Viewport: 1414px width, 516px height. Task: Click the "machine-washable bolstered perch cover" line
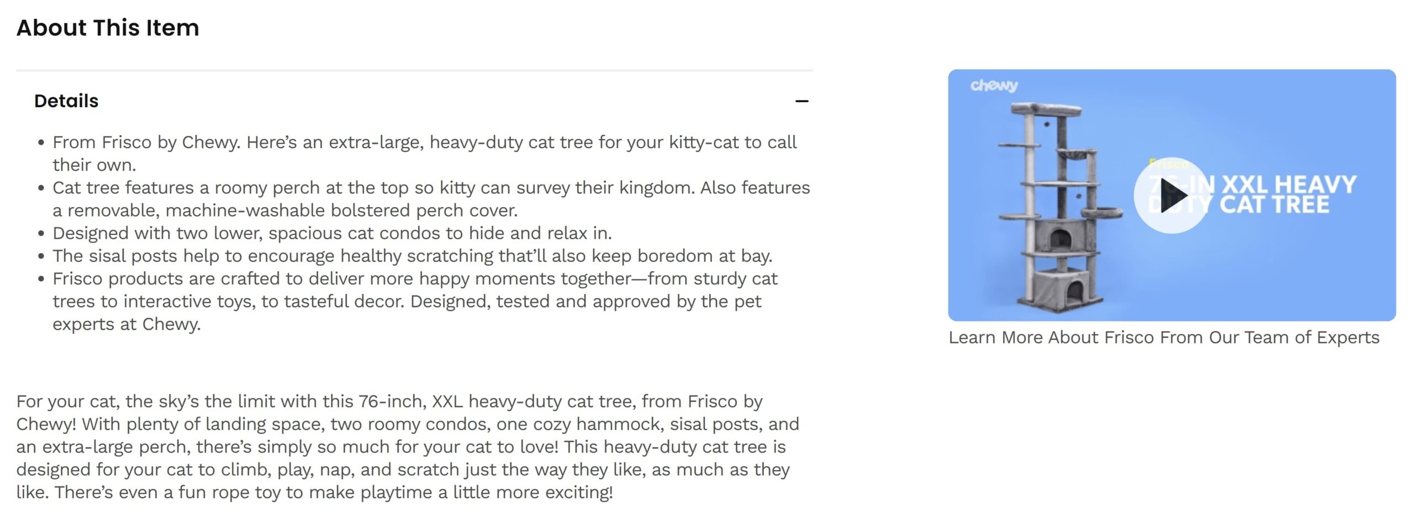click(x=285, y=210)
